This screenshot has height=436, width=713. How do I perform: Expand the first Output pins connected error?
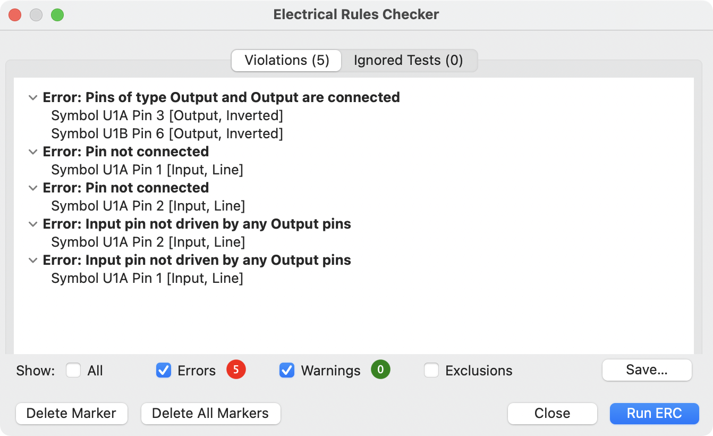pos(32,97)
